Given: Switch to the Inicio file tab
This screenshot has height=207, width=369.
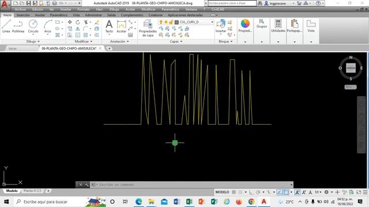Looking at the screenshot, I should 13,48.
